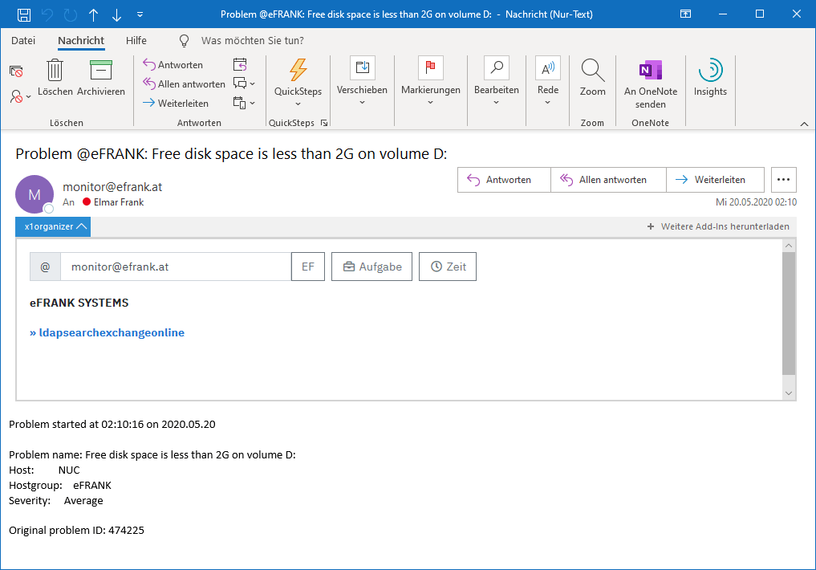Open the Bearbeiten search menu
The height and width of the screenshot is (570, 816).
tap(497, 81)
